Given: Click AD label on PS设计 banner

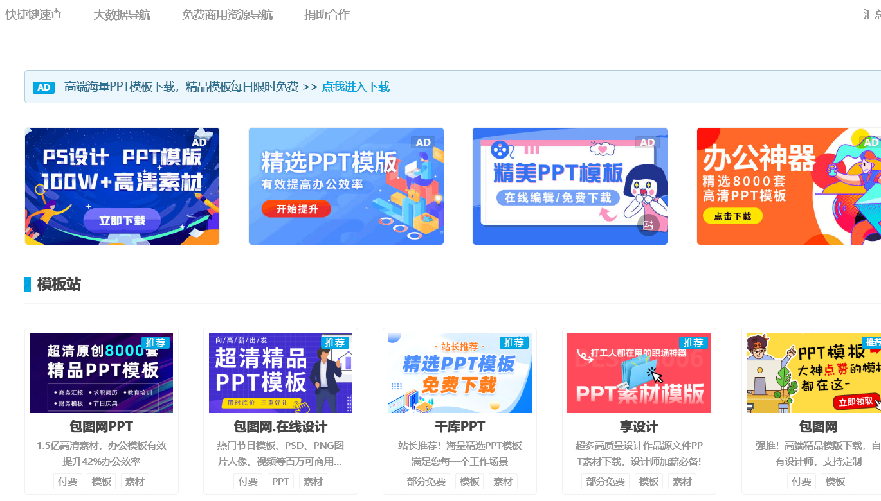Looking at the screenshot, I should coord(199,143).
